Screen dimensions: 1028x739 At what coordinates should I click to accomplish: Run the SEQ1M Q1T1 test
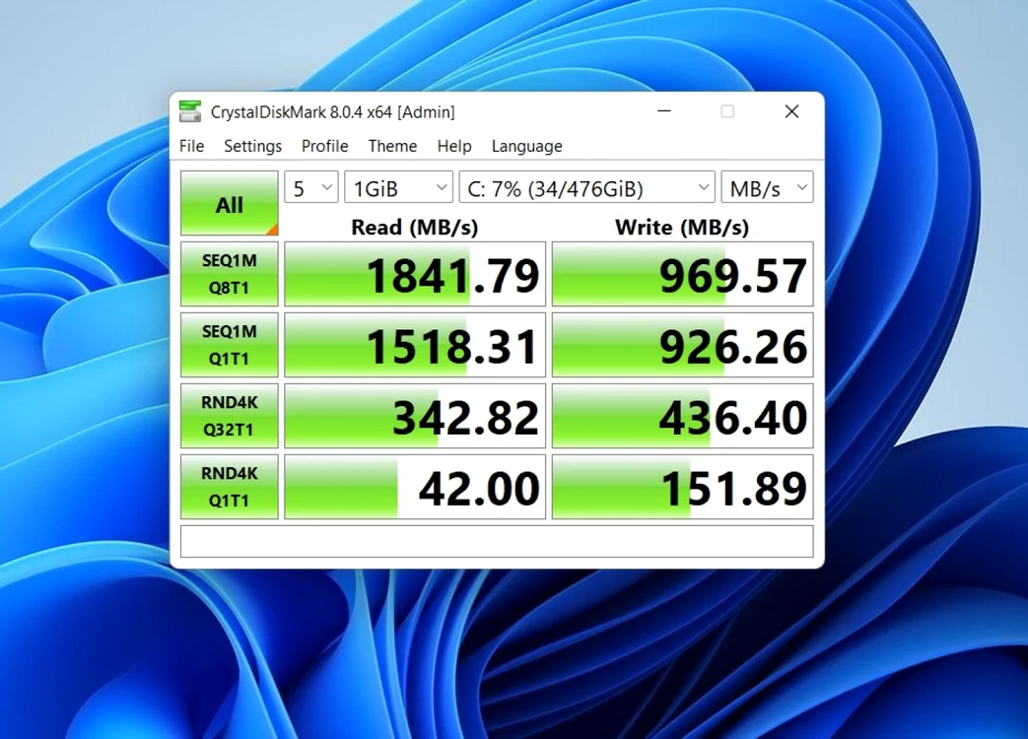point(229,345)
